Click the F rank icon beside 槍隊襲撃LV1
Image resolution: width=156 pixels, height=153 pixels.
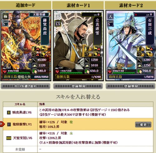tap(9, 124)
